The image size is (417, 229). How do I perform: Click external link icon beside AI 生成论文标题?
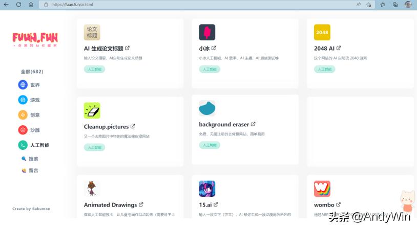[128, 48]
